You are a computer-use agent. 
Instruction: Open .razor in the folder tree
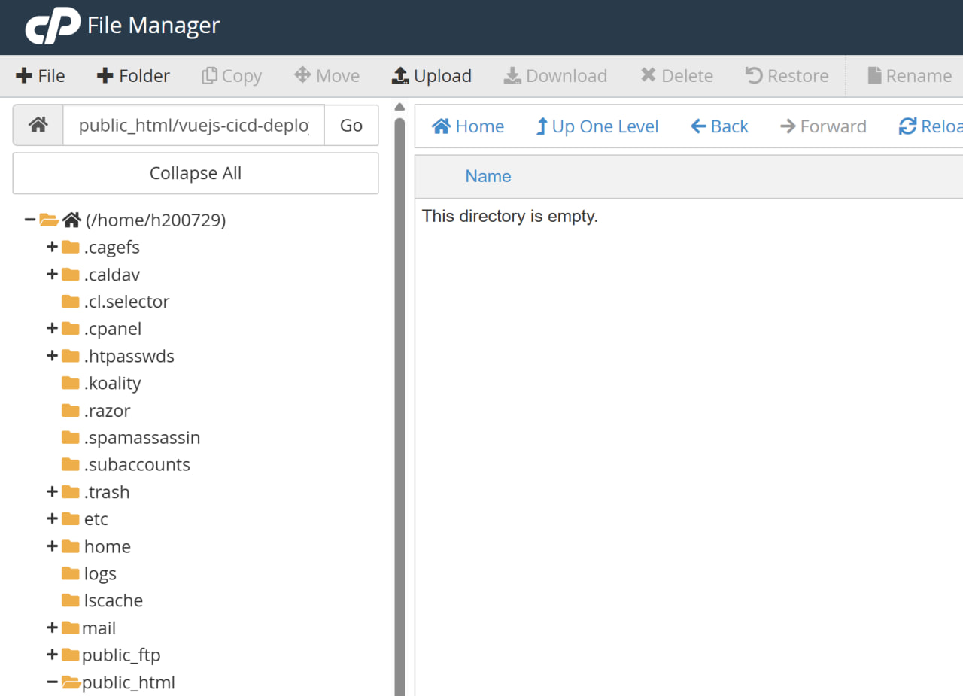point(107,410)
